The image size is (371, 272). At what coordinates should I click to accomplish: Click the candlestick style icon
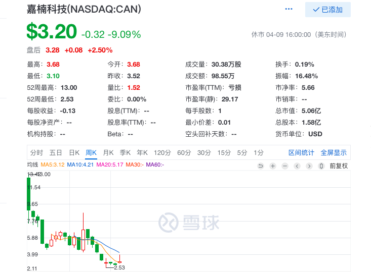coord(321,166)
